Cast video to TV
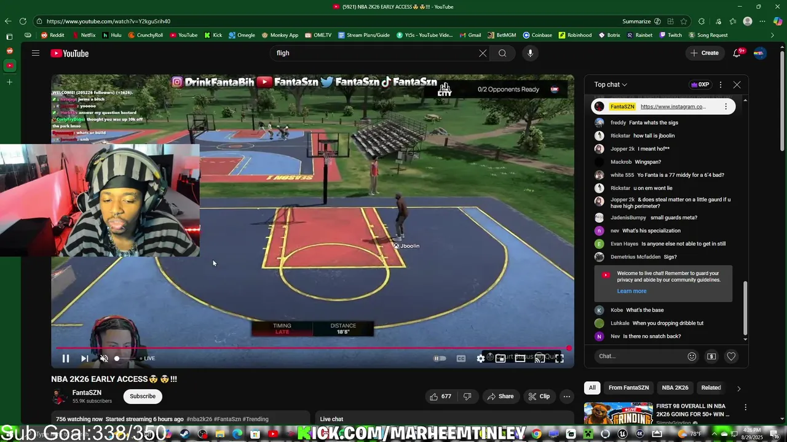 540,359
